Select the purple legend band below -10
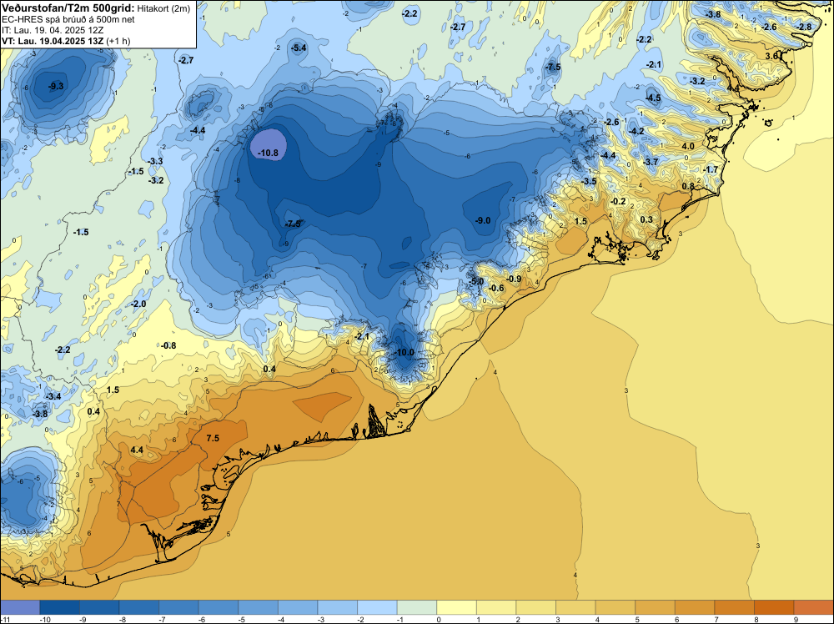This screenshot has width=834, height=624. pyautogui.click(x=20, y=607)
